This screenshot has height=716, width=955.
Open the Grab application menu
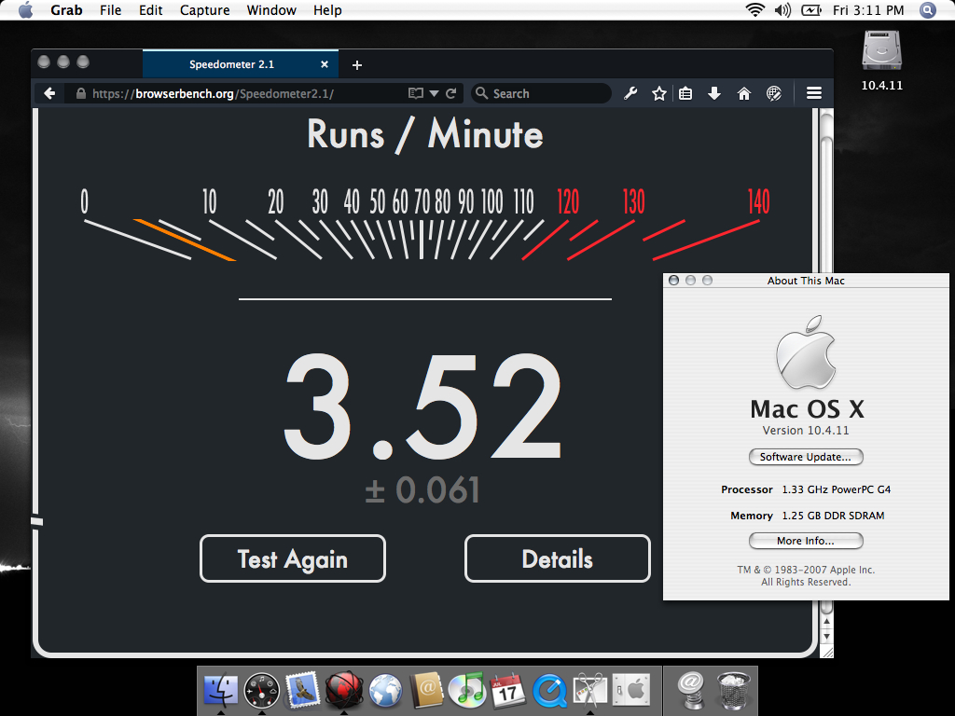click(x=66, y=9)
